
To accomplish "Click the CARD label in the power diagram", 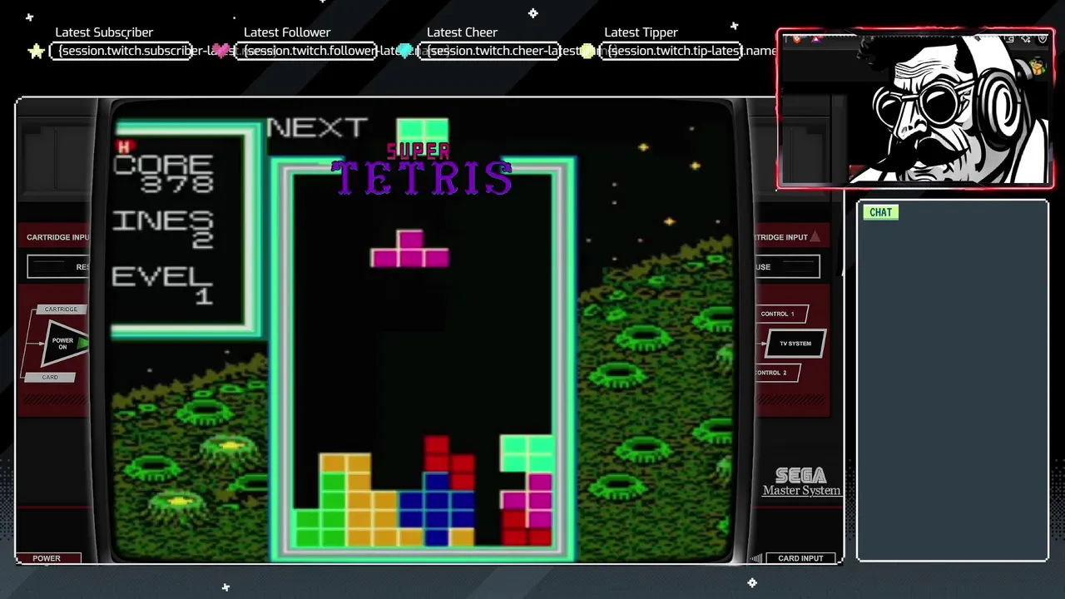I will (50, 378).
